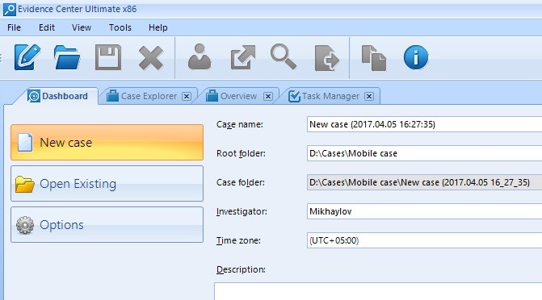Close the Overview tab
The width and height of the screenshot is (542, 300).
268,96
